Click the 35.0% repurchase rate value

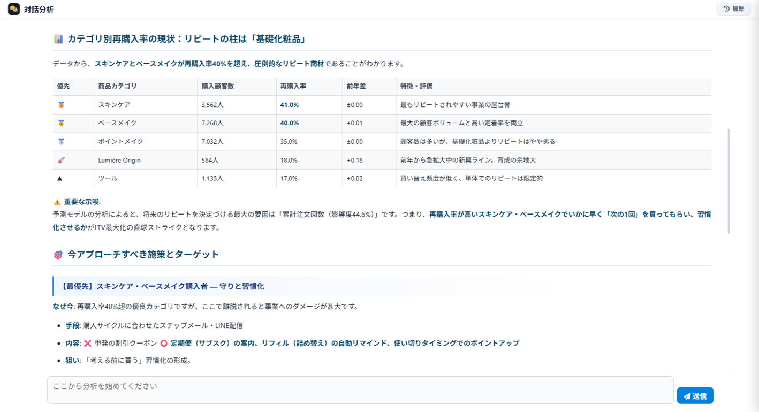(289, 142)
